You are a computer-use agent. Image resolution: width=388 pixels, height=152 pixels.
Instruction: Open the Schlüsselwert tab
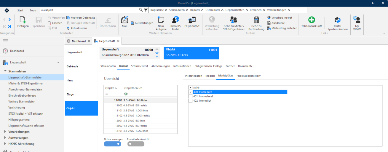click(139, 66)
